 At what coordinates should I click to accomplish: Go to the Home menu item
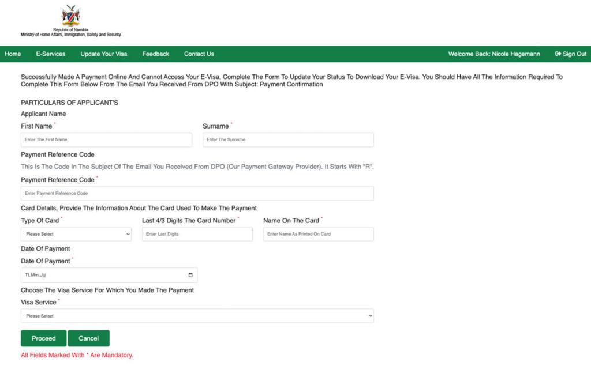[x=13, y=54]
